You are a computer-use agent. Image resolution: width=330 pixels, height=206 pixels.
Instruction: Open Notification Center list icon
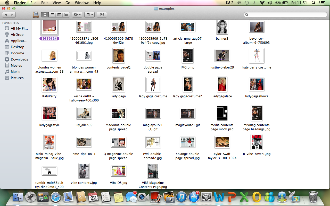coord(322,3)
